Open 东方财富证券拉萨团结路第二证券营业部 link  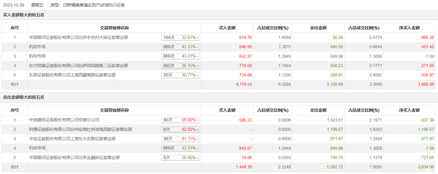tap(79, 66)
